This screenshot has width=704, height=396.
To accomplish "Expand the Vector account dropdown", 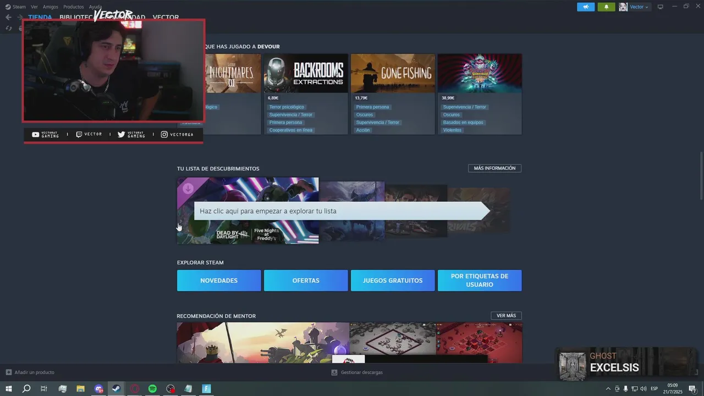I will [639, 7].
